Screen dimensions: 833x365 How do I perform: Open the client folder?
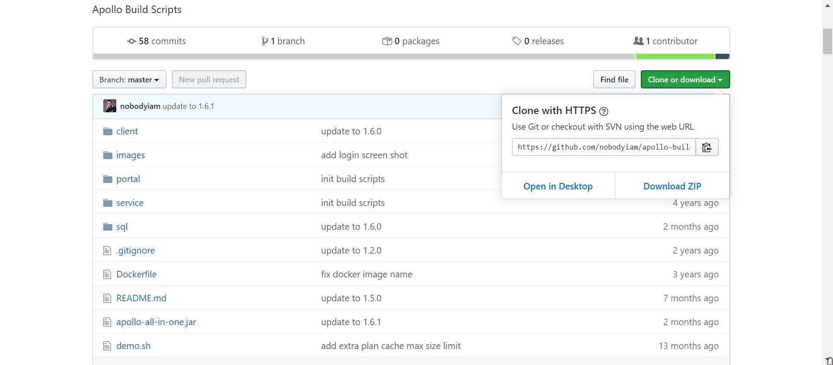[x=127, y=131]
